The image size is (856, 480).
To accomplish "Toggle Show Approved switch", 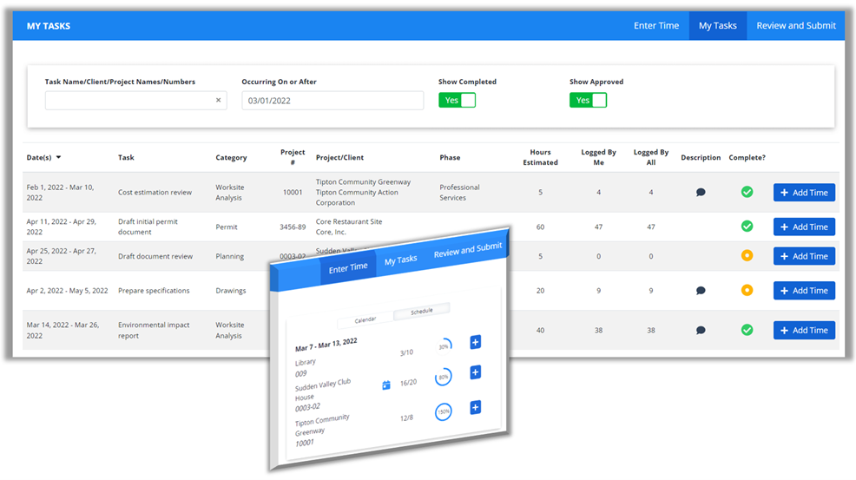I will [x=588, y=100].
